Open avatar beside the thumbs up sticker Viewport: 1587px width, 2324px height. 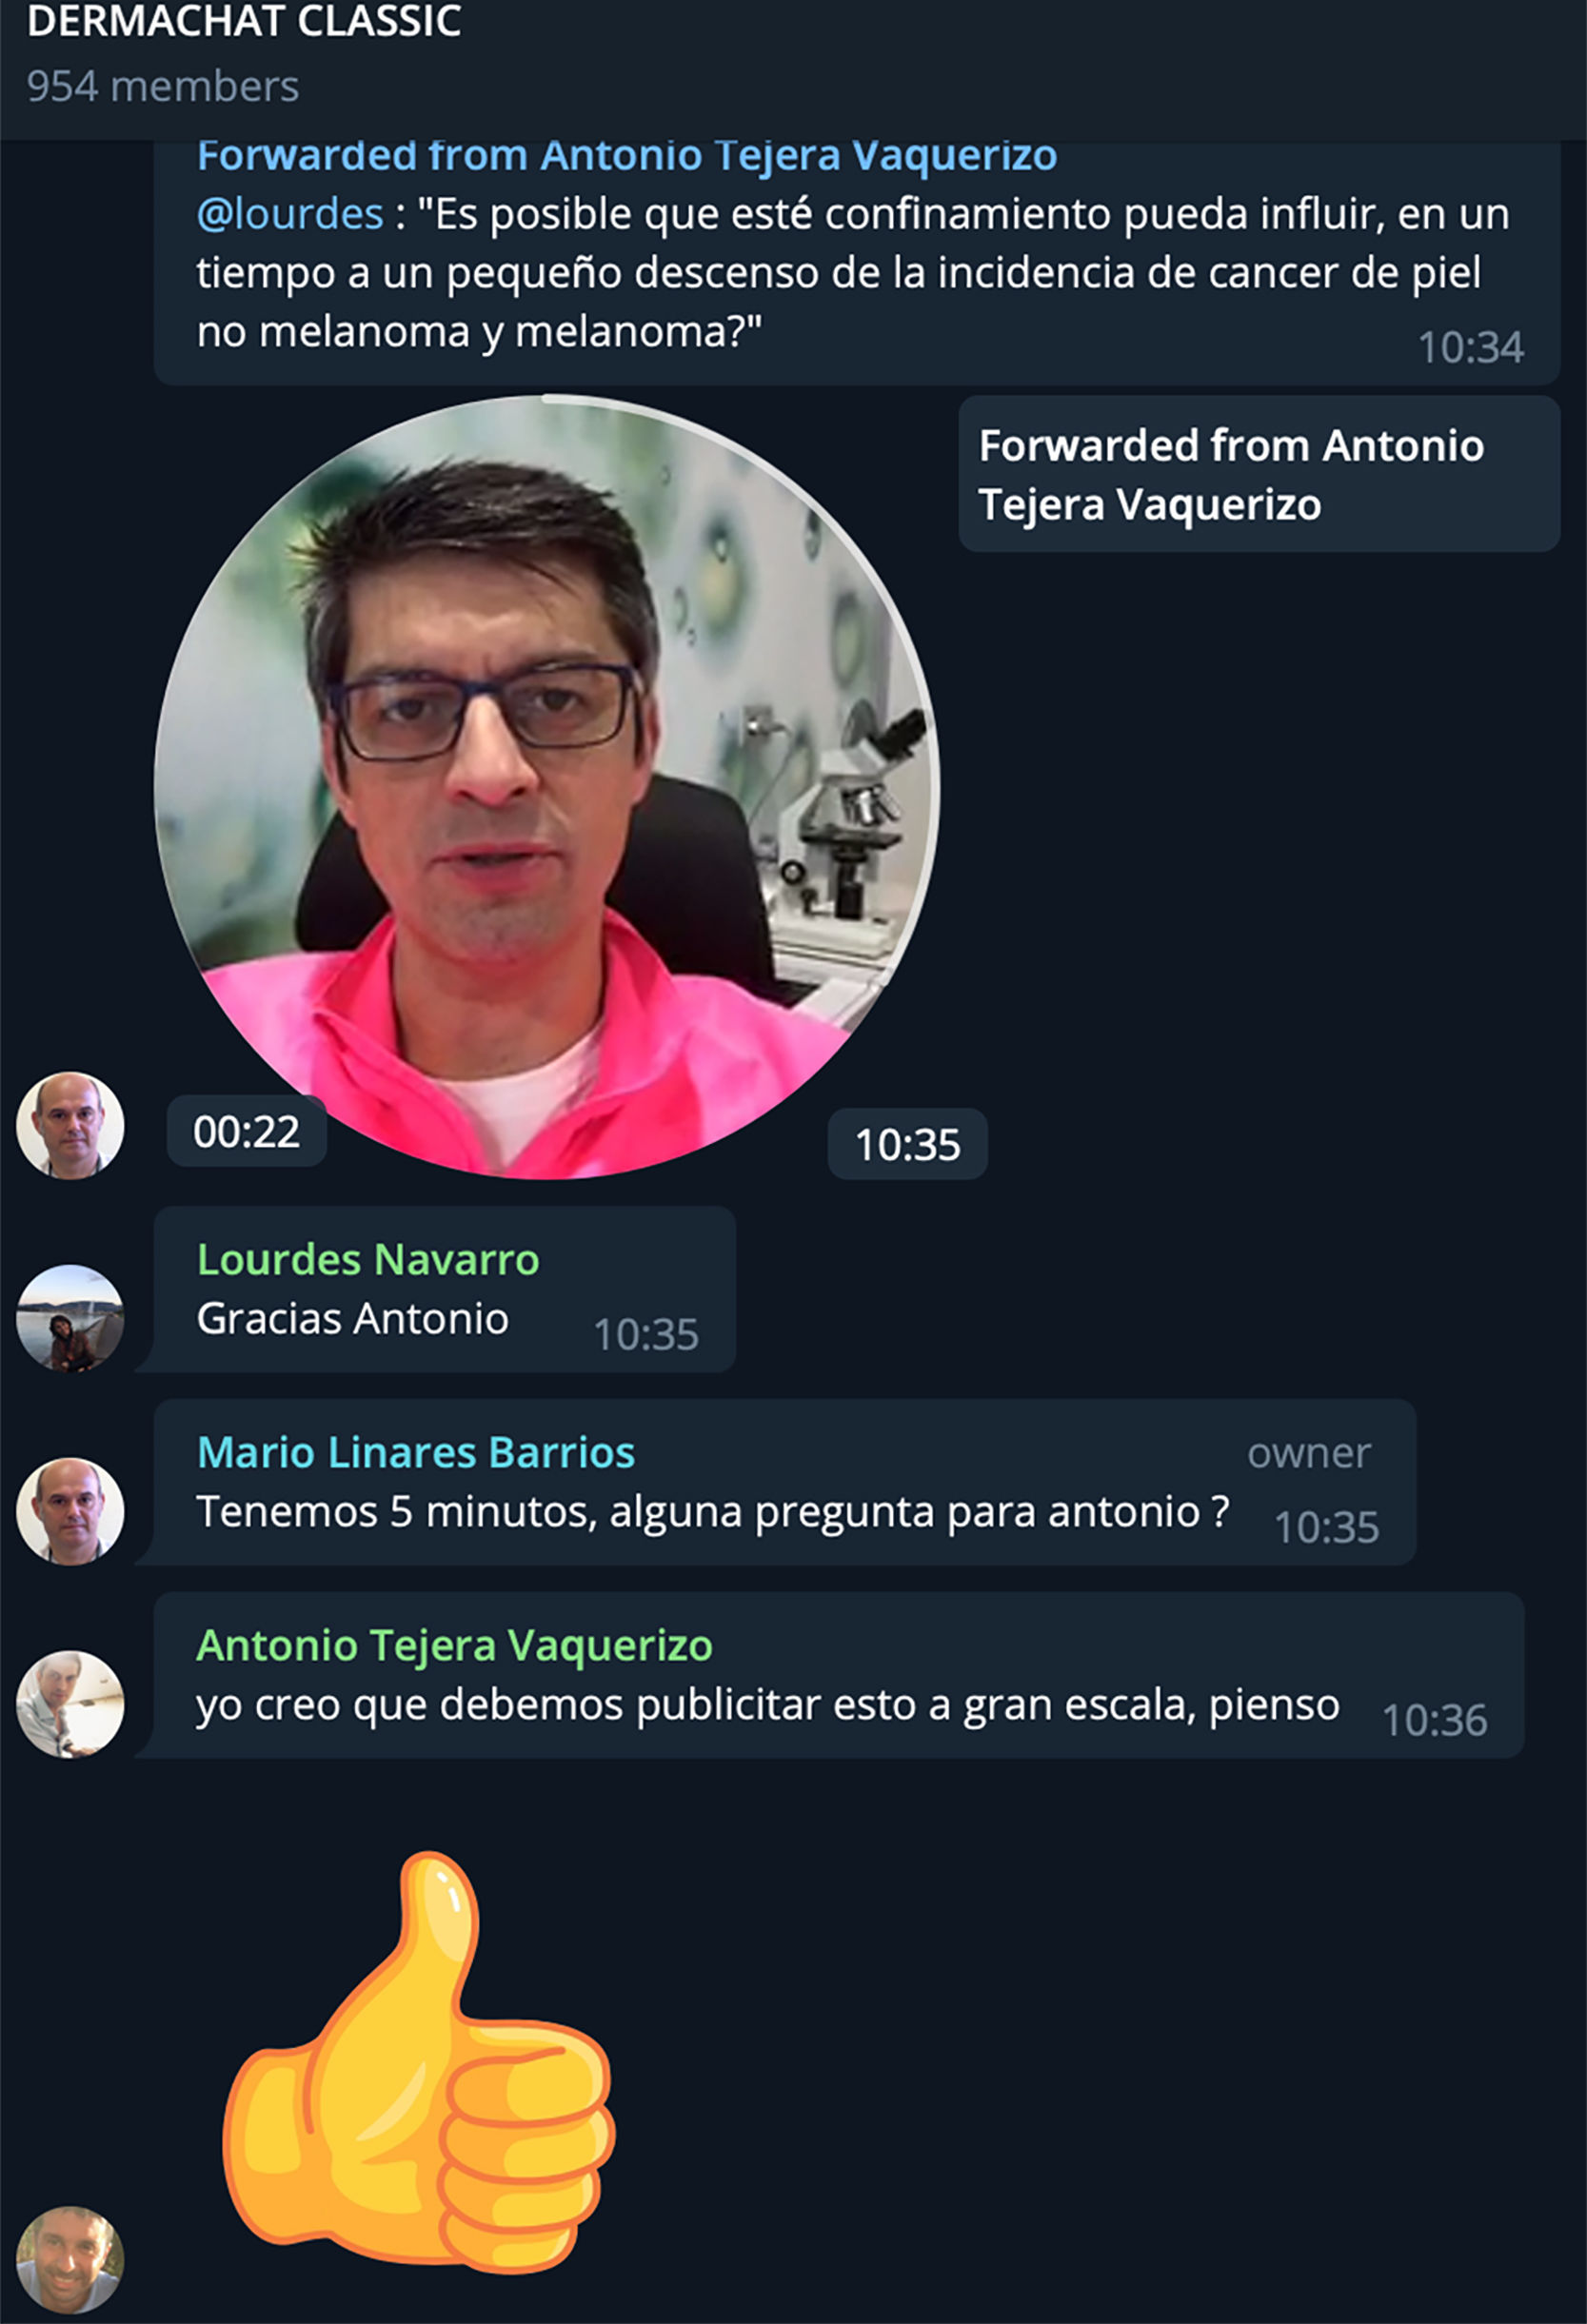point(70,2261)
